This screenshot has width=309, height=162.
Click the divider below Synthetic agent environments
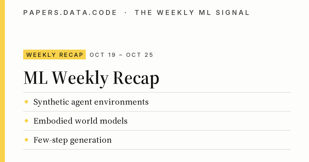click(157, 111)
